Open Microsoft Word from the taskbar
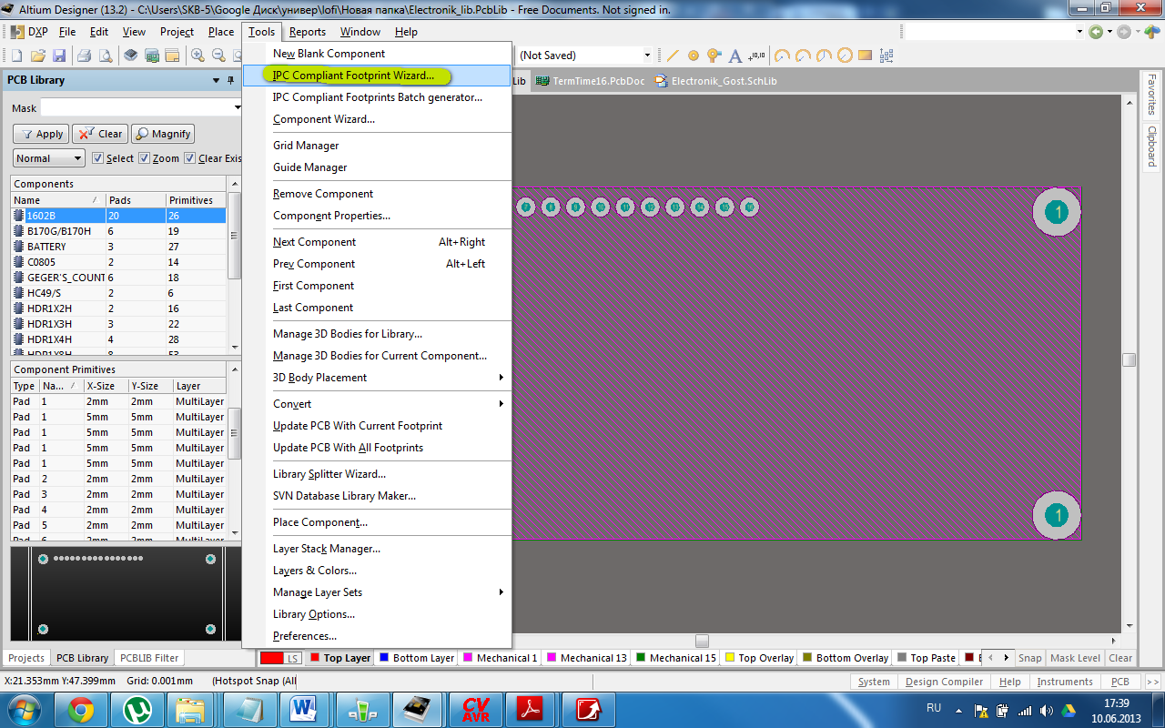 point(303,709)
